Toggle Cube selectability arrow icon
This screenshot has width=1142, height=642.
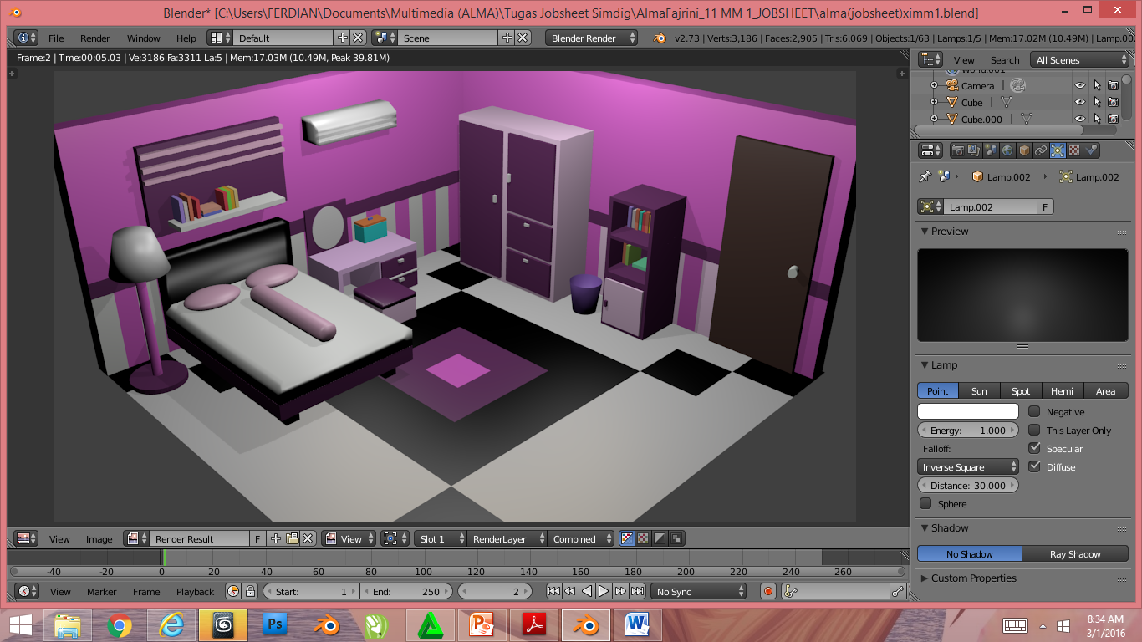[x=1097, y=102]
